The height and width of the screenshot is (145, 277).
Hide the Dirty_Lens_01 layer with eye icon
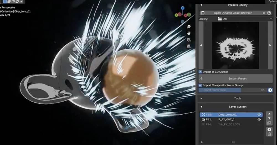click(x=259, y=115)
